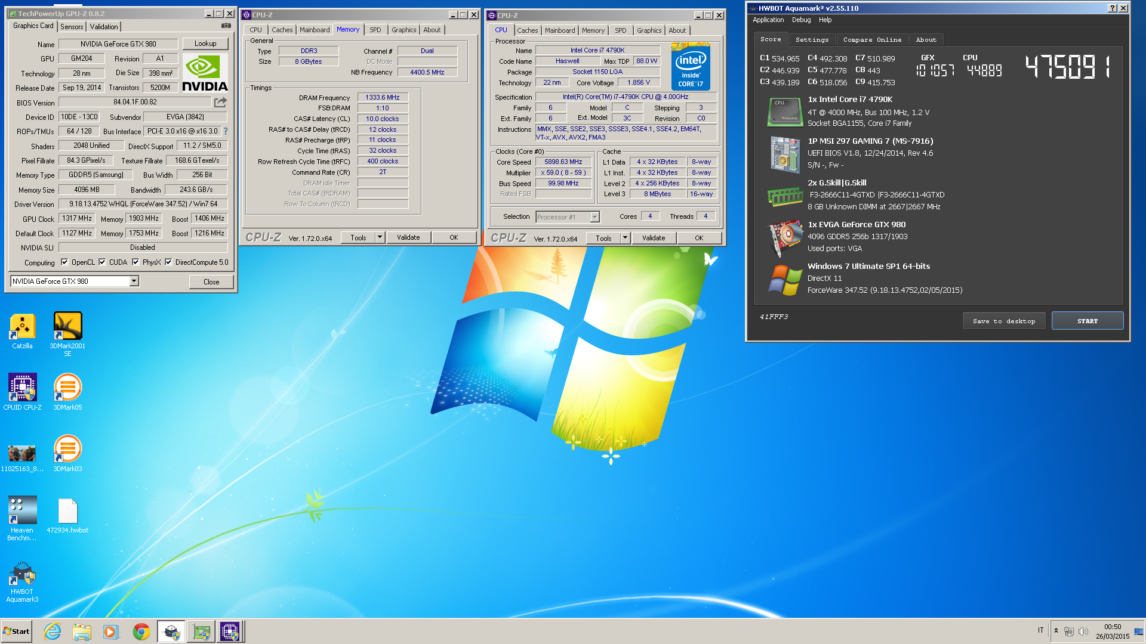Click the START benchmark button
The image size is (1146, 644).
1088,321
